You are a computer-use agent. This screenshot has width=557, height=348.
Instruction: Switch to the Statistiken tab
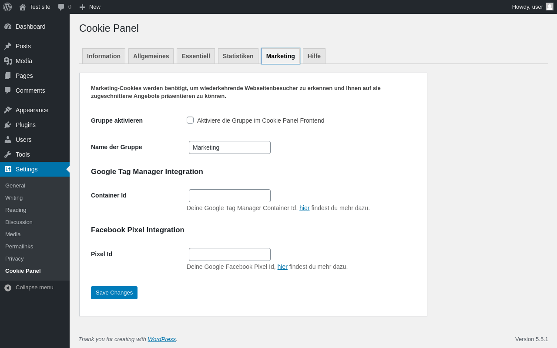[238, 56]
